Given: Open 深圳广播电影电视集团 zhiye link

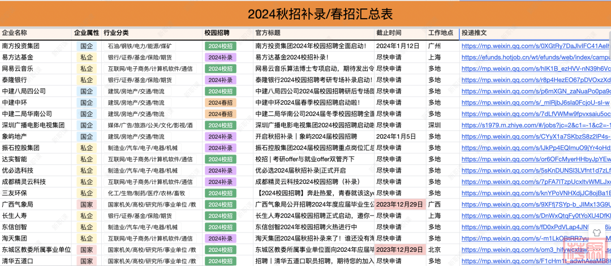Looking at the screenshot, I should (x=536, y=125).
